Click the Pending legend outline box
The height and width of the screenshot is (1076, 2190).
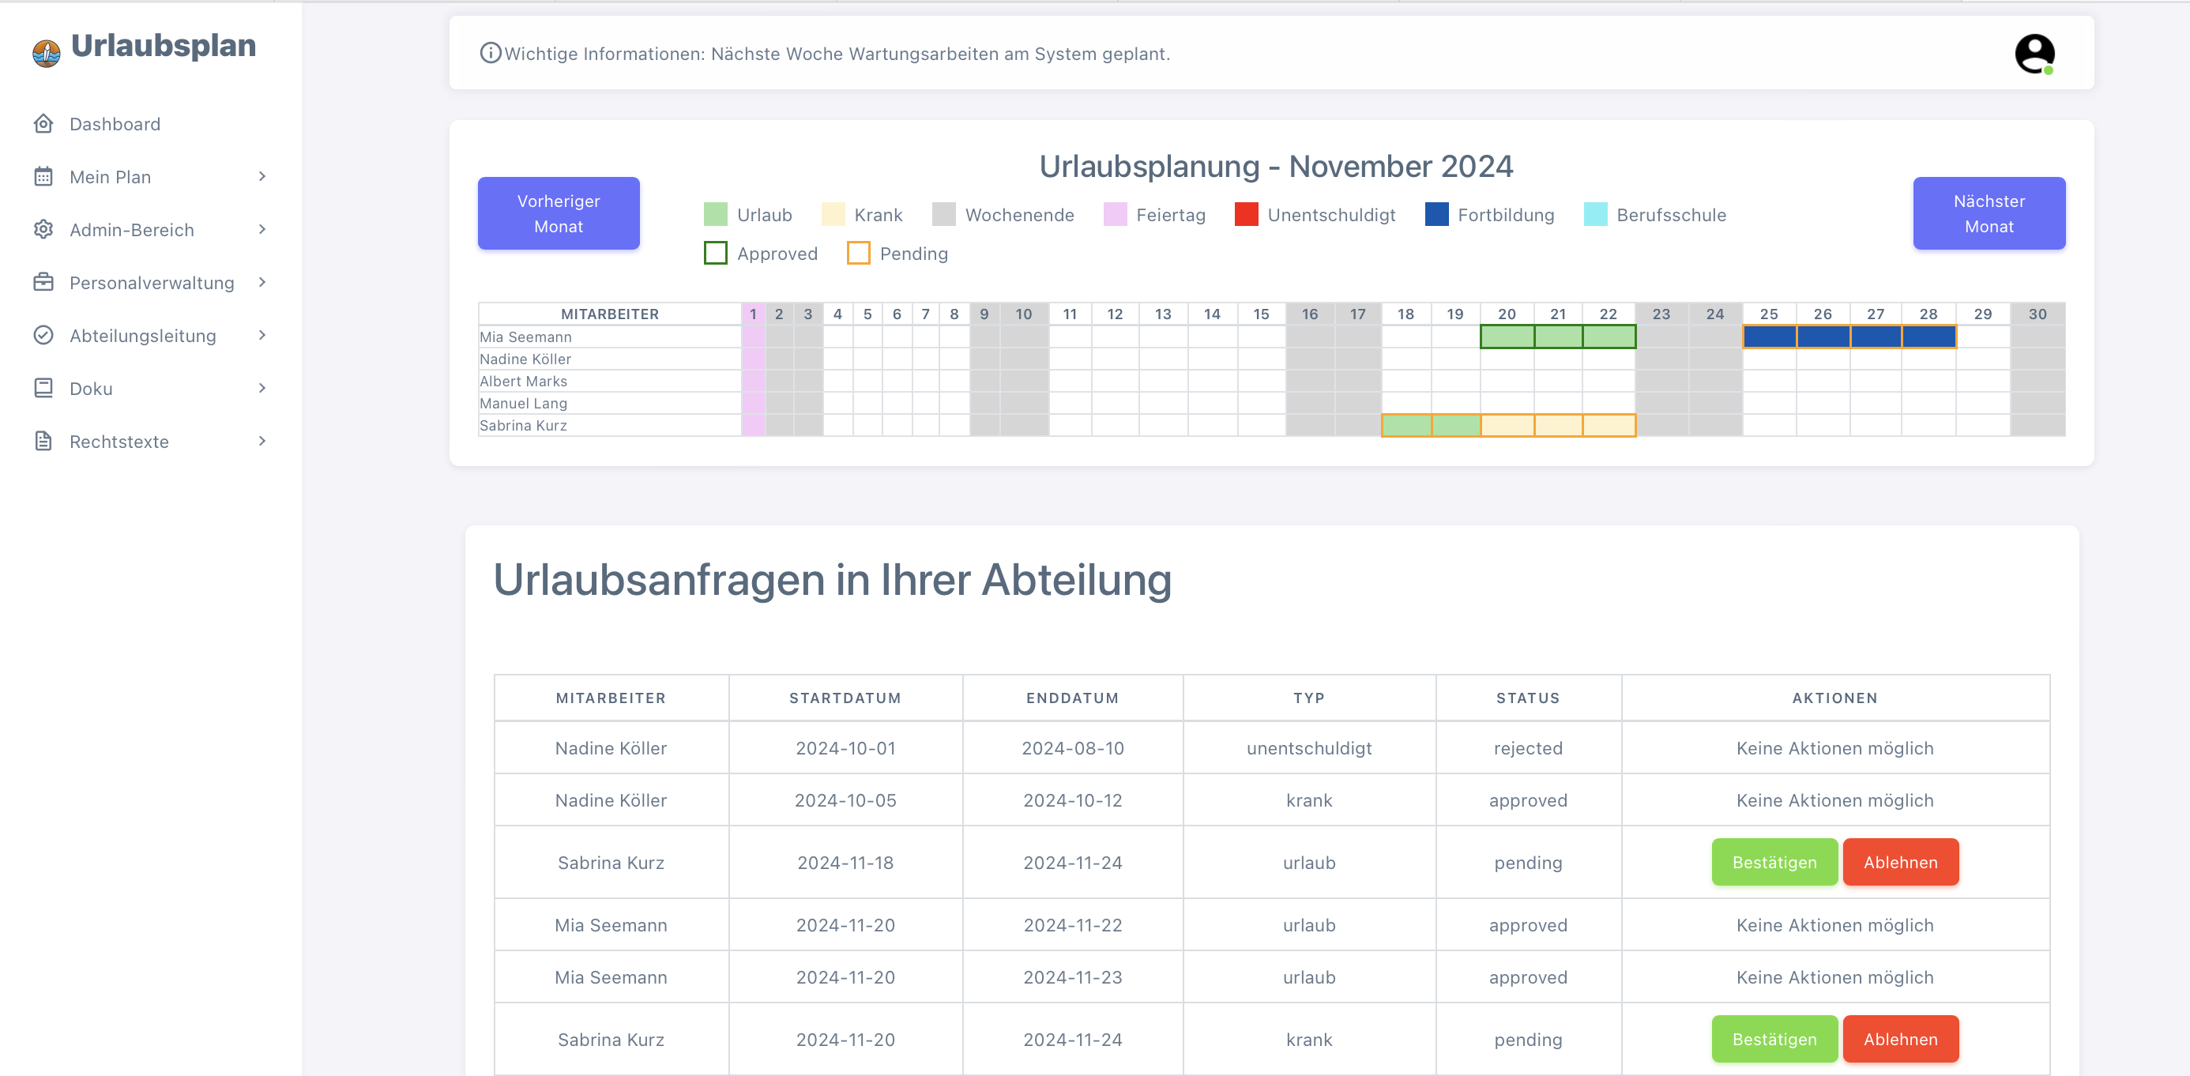click(x=858, y=254)
